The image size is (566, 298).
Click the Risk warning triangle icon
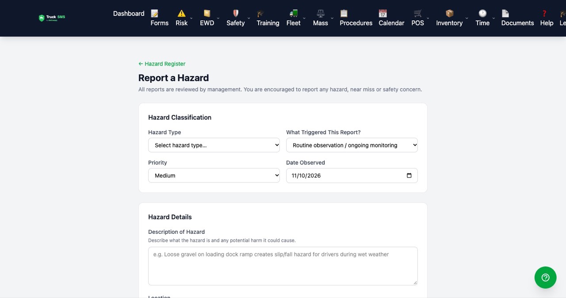(182, 13)
